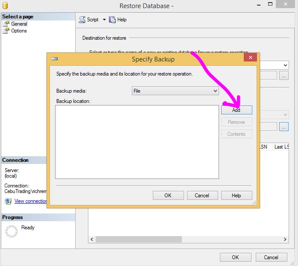Cancel the Specify Backup dialog
Viewport: 298px width, 266px height.
click(x=202, y=195)
